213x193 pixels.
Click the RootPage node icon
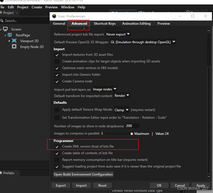click(x=10, y=35)
